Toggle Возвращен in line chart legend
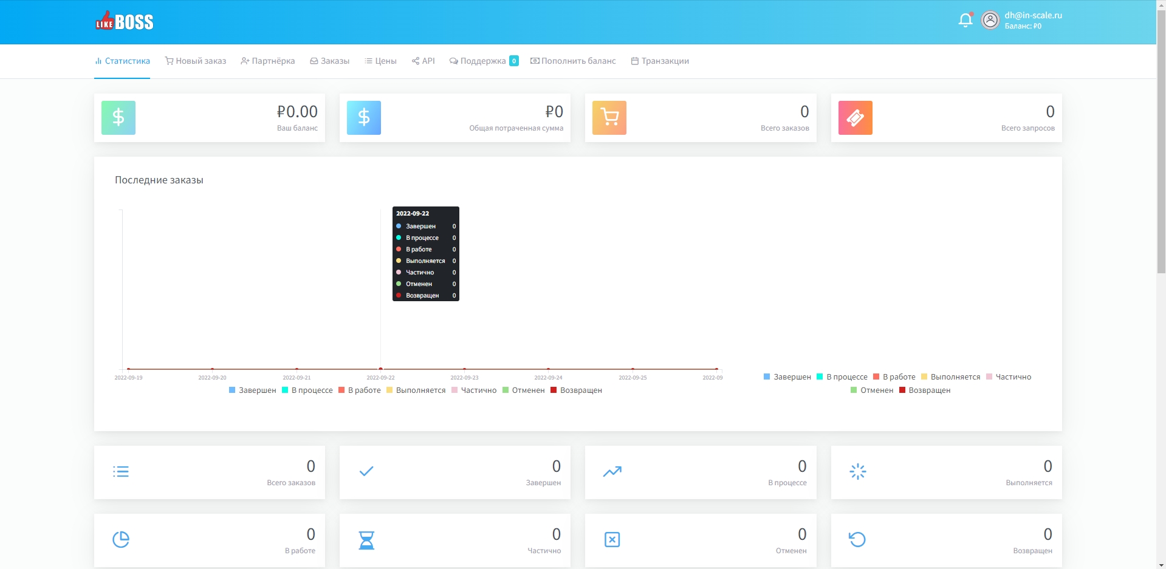This screenshot has height=569, width=1166. tap(576, 390)
